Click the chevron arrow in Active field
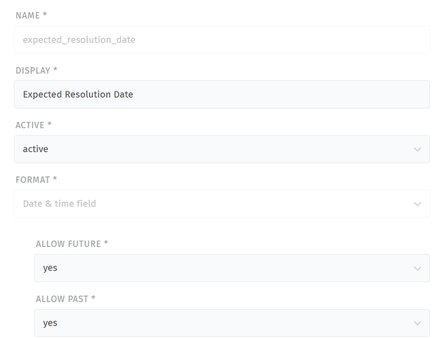Image resolution: width=445 pixels, height=339 pixels. coord(417,149)
